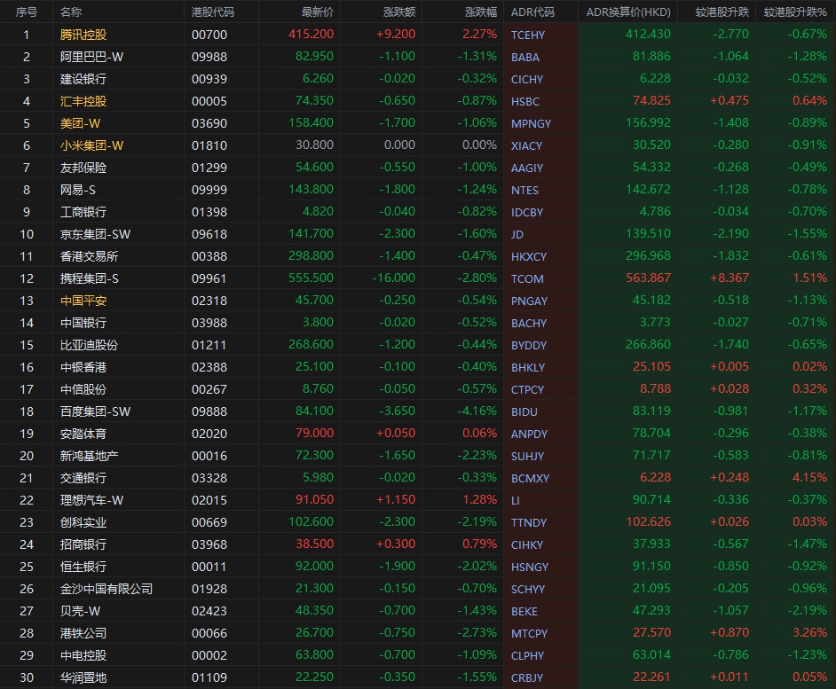Select the 美团-W stock name
The height and width of the screenshot is (689, 836).
click(80, 123)
